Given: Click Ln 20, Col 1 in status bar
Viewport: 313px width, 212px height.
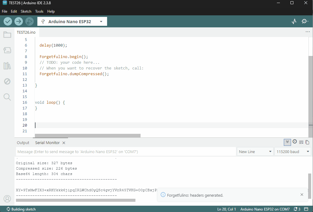Looking at the screenshot, I should click(227, 209).
